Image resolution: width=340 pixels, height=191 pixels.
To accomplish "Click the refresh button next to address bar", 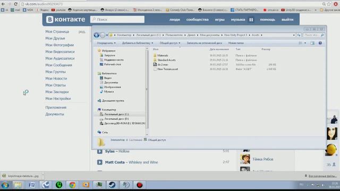I will [299, 35].
